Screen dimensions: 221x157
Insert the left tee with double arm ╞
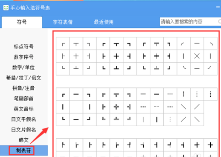tap(143, 56)
